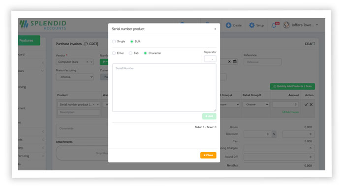
Task: Click the DRAFT status label
Action: point(310,44)
